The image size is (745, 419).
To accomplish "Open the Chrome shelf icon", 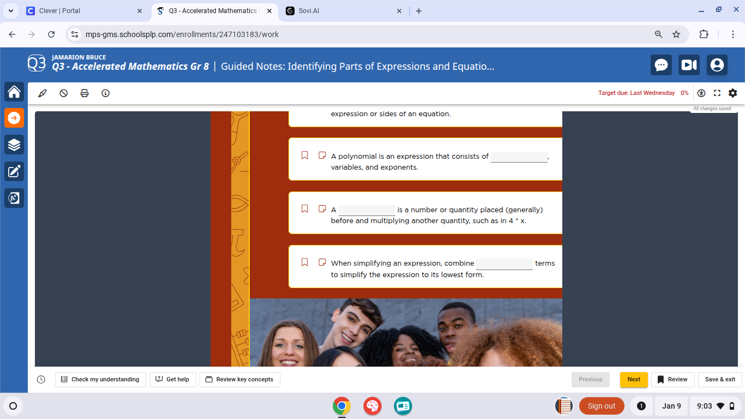I will pyautogui.click(x=342, y=406).
